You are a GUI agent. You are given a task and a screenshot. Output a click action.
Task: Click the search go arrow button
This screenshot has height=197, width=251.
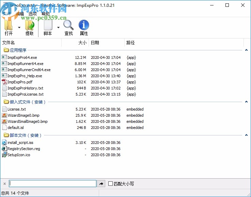101,184
